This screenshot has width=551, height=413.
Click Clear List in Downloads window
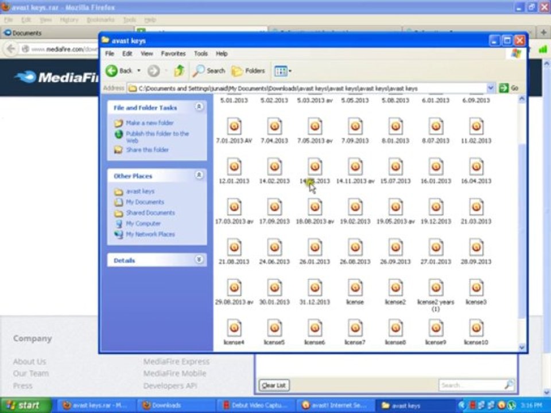(x=274, y=385)
